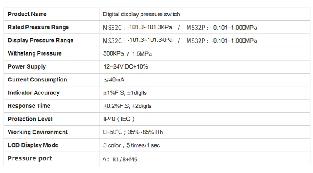Click the Response Time label
The height and width of the screenshot is (173, 313).
[x=29, y=106]
